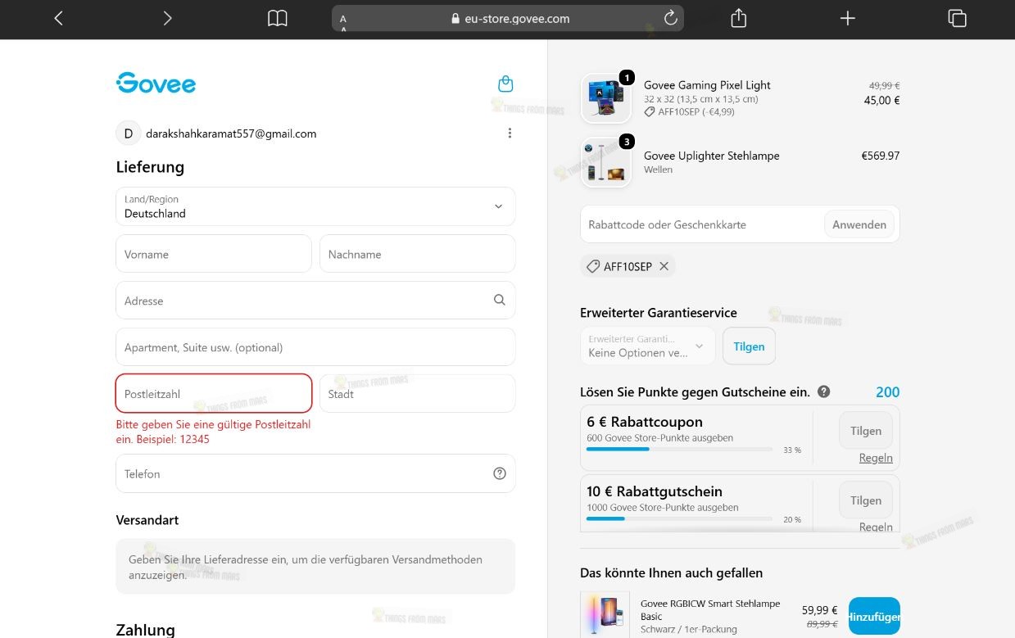Image resolution: width=1015 pixels, height=638 pixels.
Task: Open the shopping bag cart icon
Action: pyautogui.click(x=505, y=84)
